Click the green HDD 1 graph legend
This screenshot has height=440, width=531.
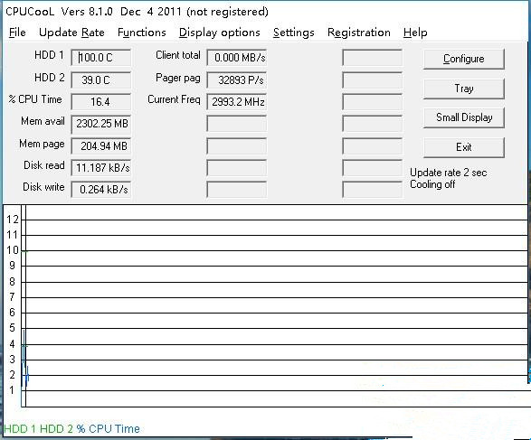pos(20,429)
